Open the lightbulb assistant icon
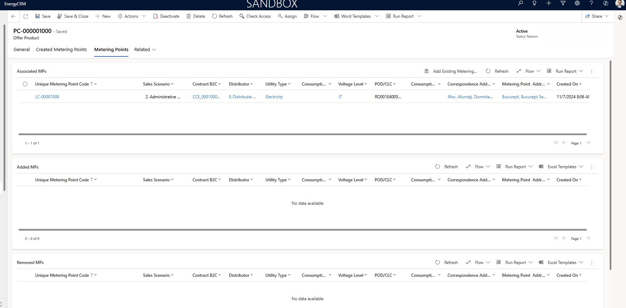626x308 pixels. [534, 3]
